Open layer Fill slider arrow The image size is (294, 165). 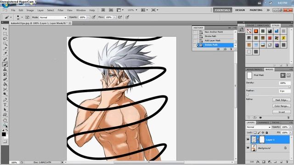(290, 132)
